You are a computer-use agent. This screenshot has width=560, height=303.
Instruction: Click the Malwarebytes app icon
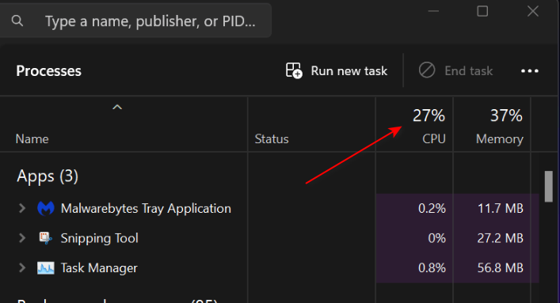(x=46, y=208)
